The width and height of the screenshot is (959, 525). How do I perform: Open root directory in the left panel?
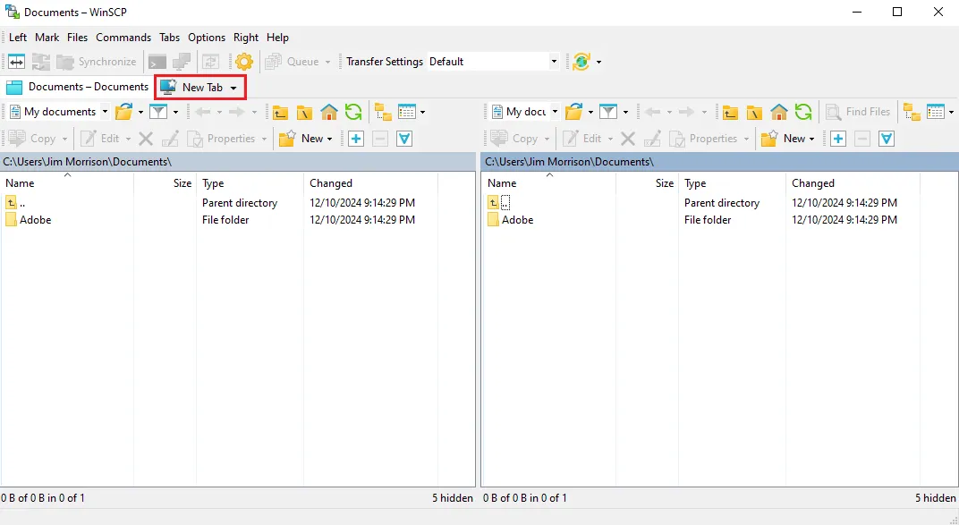click(x=305, y=112)
